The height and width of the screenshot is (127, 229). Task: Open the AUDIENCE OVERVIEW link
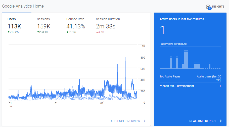[x=125, y=121]
